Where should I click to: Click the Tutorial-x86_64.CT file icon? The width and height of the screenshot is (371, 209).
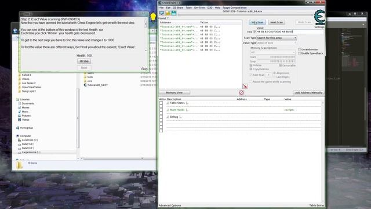[85, 85]
